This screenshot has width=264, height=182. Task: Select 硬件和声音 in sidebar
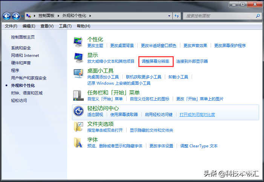(x=21, y=63)
